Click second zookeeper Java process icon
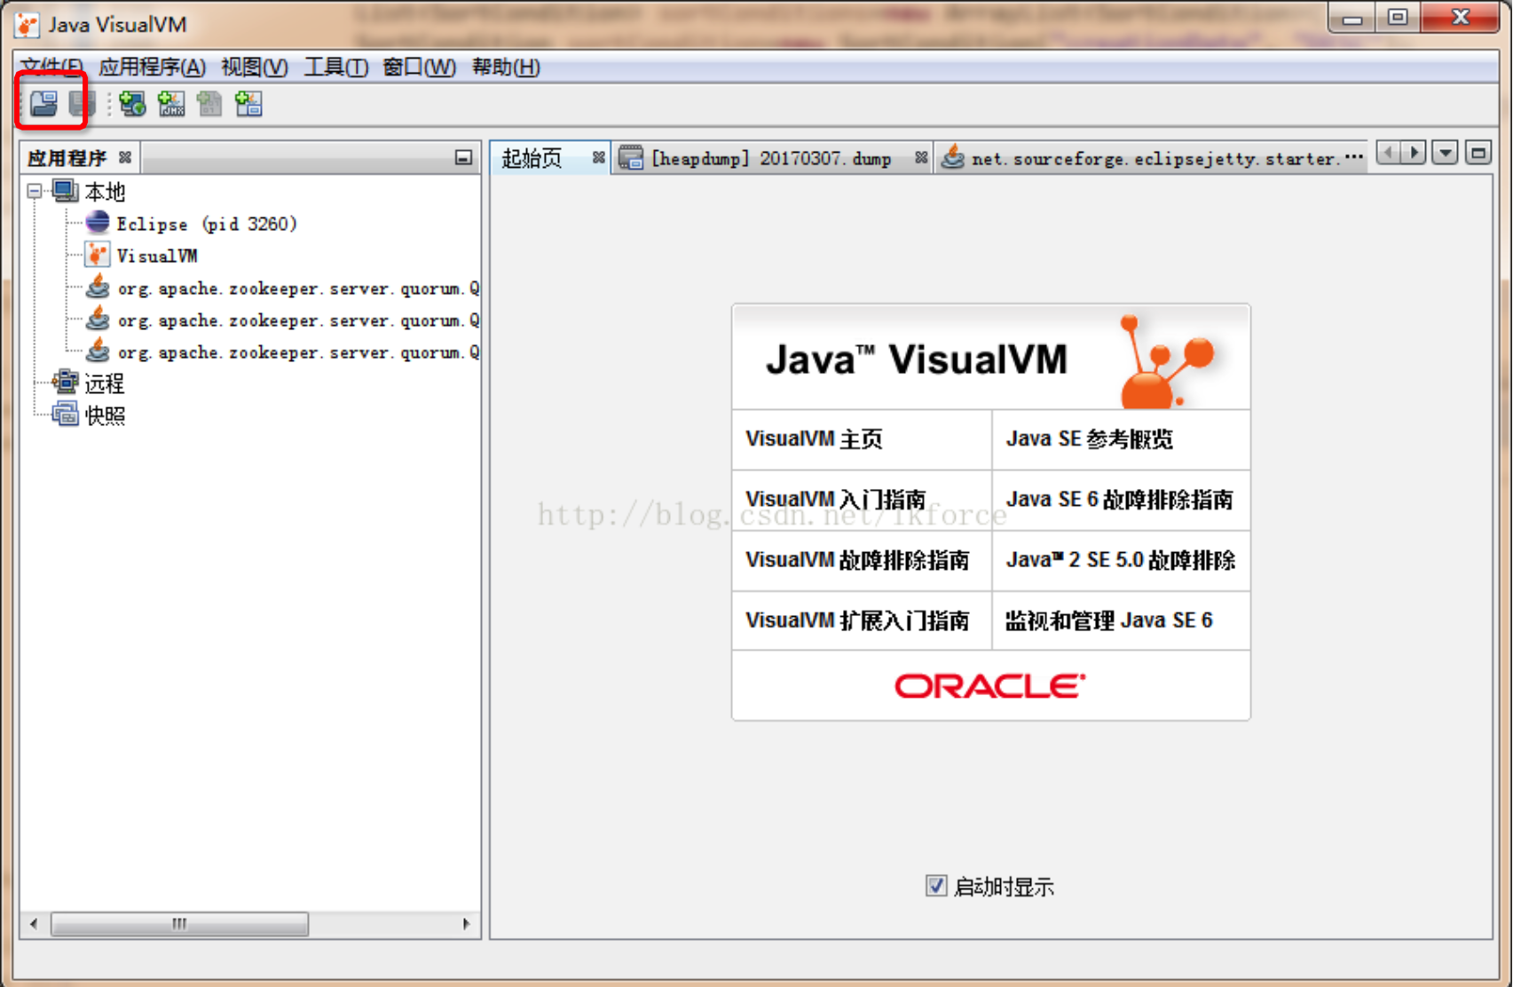This screenshot has width=1521, height=987. tap(99, 319)
